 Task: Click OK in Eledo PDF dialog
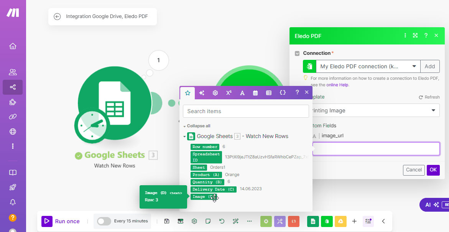click(x=433, y=170)
